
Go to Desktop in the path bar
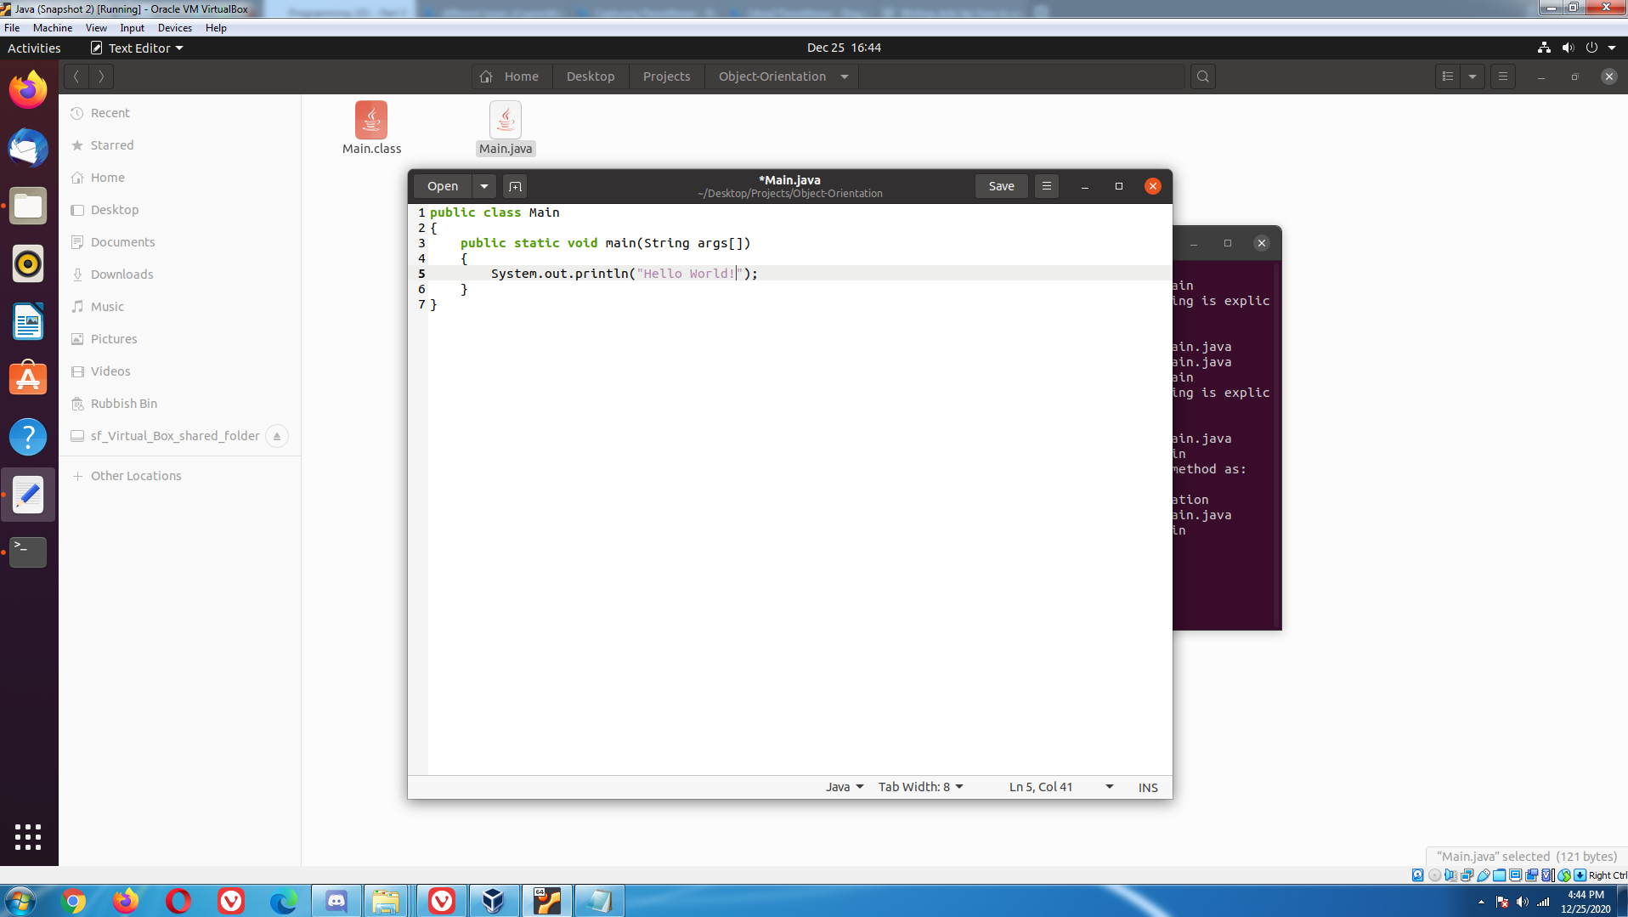pos(591,76)
